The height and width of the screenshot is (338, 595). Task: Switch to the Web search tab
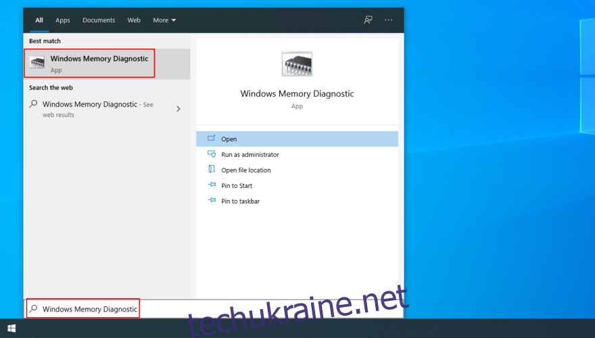tap(134, 20)
